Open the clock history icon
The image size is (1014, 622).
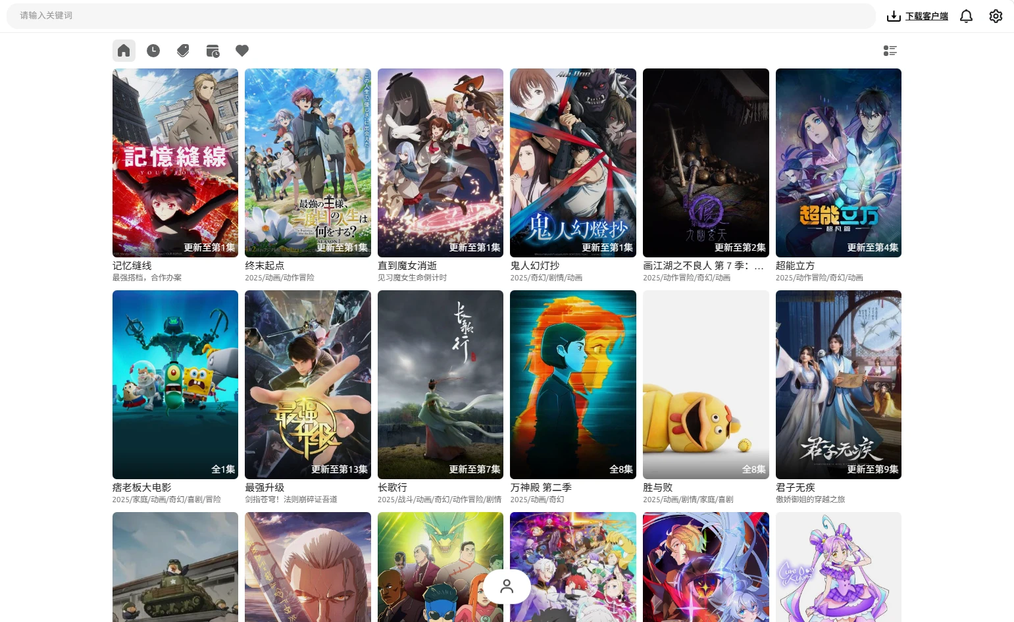[x=153, y=51]
